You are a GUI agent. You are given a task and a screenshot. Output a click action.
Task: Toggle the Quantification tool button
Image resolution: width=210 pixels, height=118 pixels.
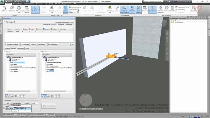(153, 10)
